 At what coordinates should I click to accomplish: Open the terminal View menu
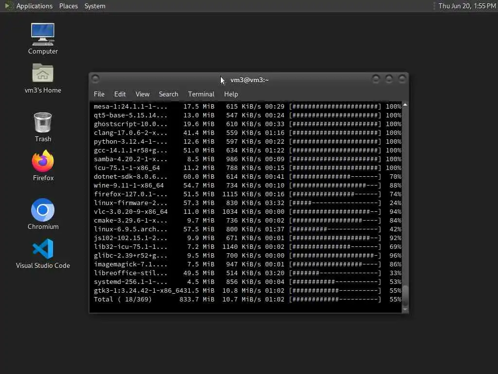(x=142, y=94)
